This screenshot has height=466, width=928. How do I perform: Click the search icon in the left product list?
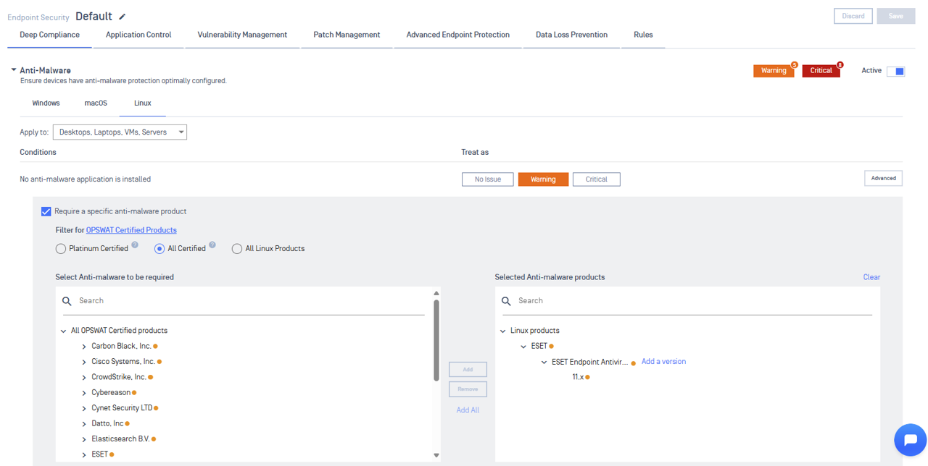(67, 301)
